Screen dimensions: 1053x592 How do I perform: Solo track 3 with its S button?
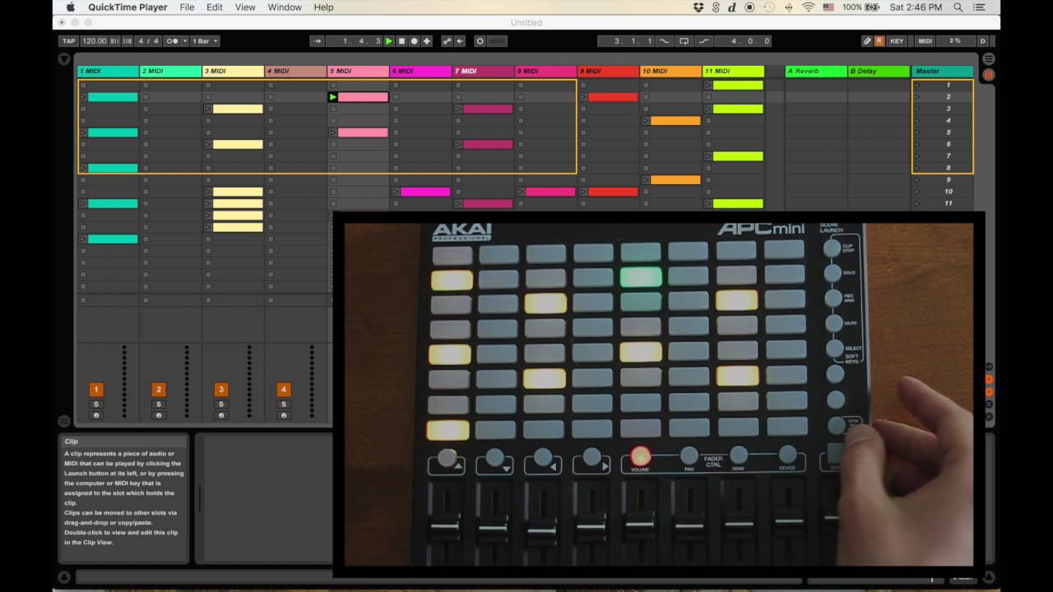[x=220, y=405]
